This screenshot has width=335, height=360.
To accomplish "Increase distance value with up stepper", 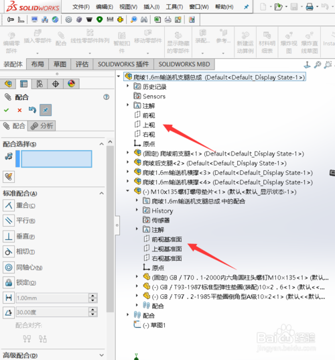I will pos(92,296).
